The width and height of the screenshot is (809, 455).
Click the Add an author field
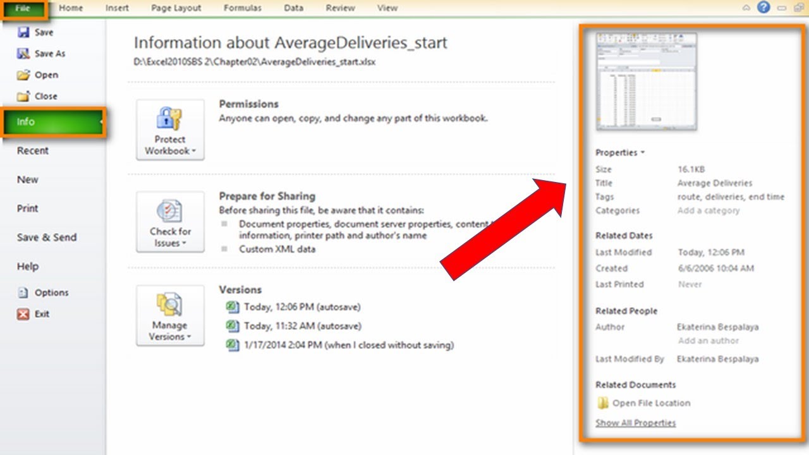coord(709,341)
